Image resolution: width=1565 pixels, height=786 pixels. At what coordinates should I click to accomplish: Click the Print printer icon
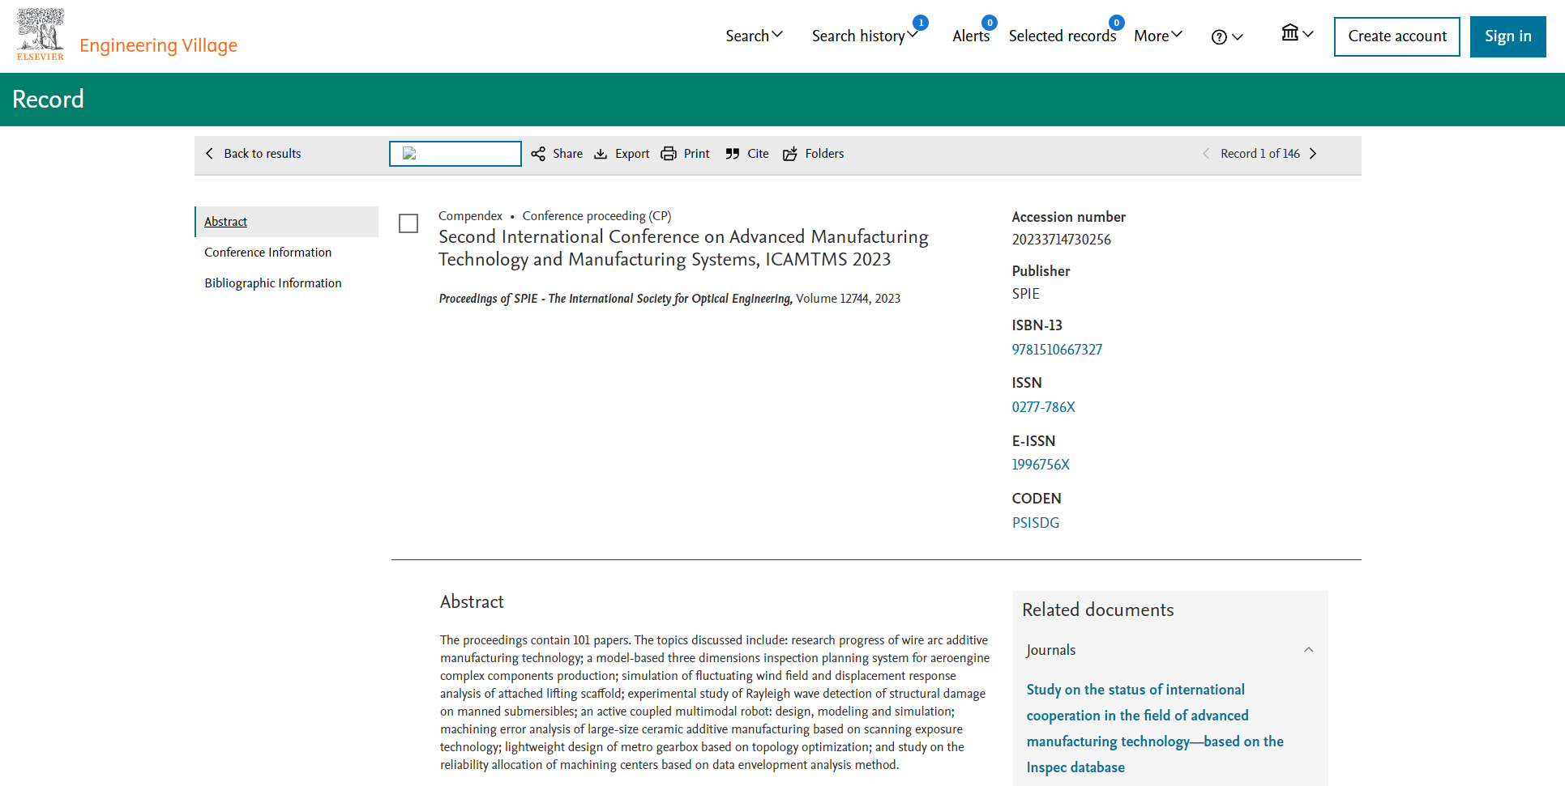tap(669, 154)
